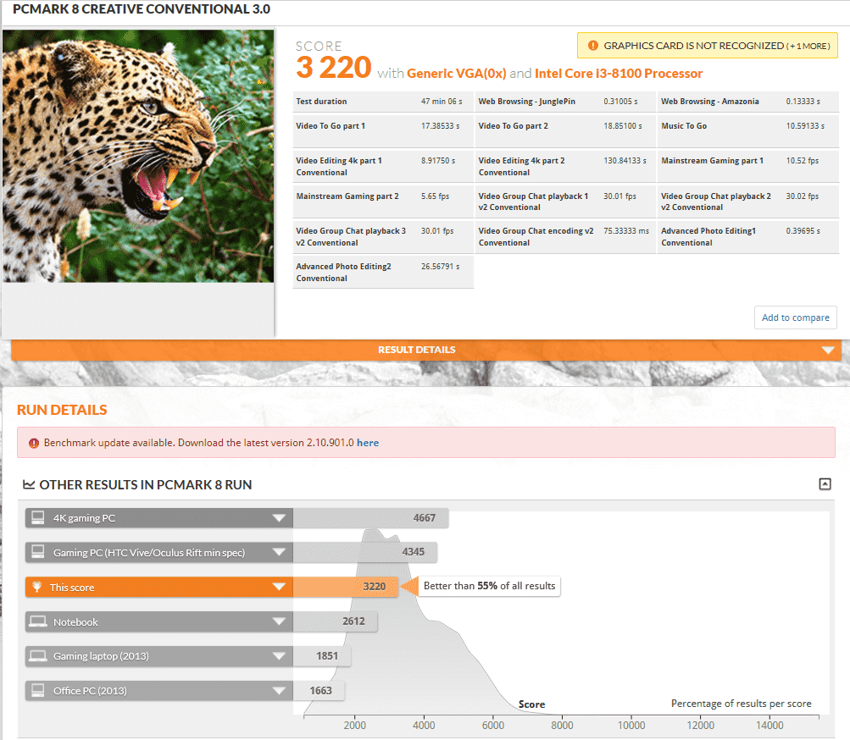Image resolution: width=850 pixels, height=740 pixels.
Task: Click the chart icon next to Other Results heading
Action: point(29,485)
